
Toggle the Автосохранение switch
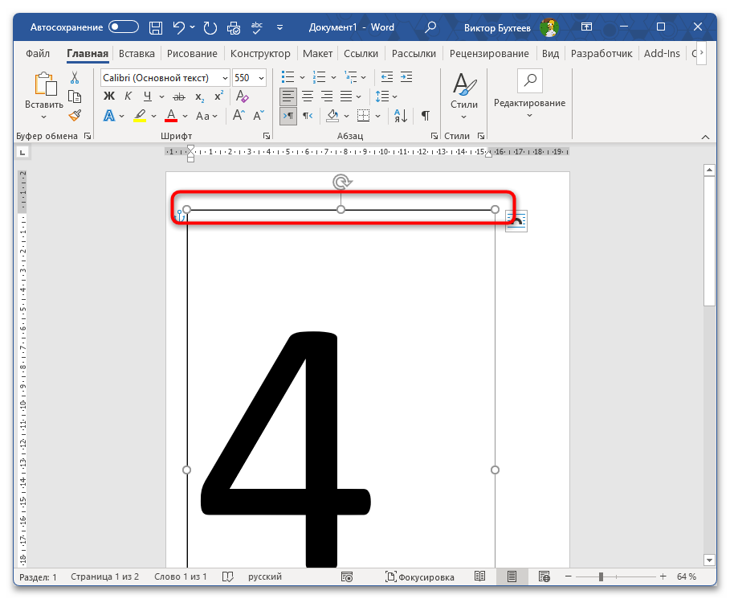click(124, 27)
